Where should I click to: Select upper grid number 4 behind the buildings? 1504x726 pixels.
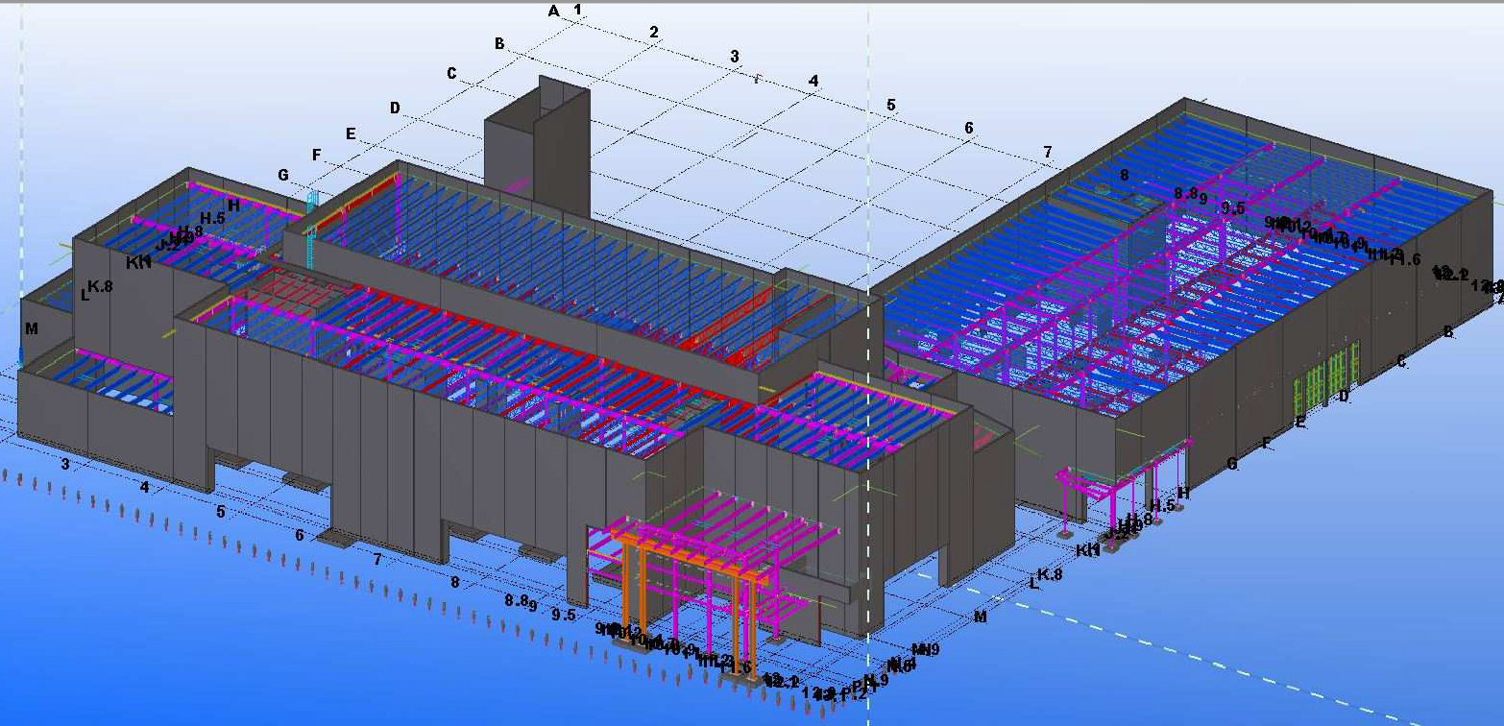click(813, 81)
